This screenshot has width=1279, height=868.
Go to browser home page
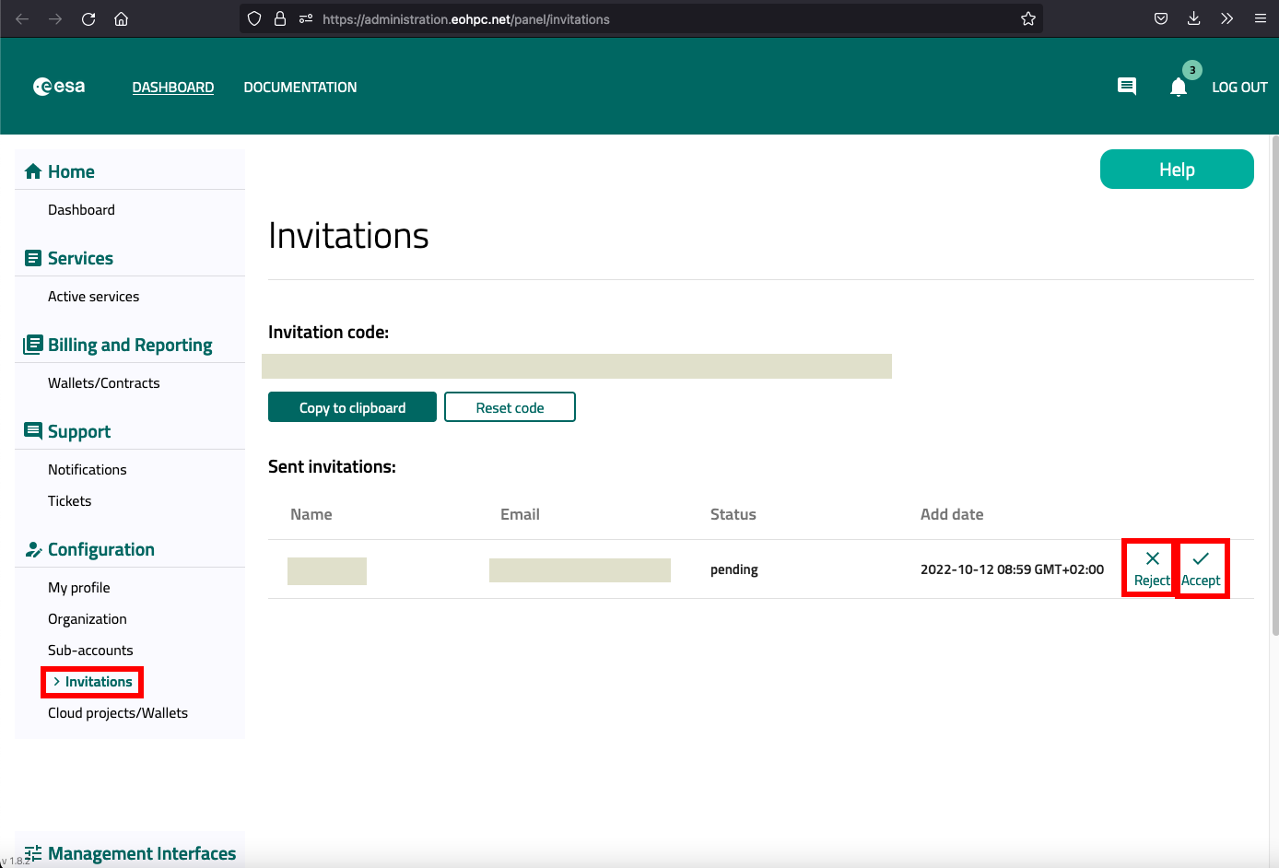coord(121,18)
